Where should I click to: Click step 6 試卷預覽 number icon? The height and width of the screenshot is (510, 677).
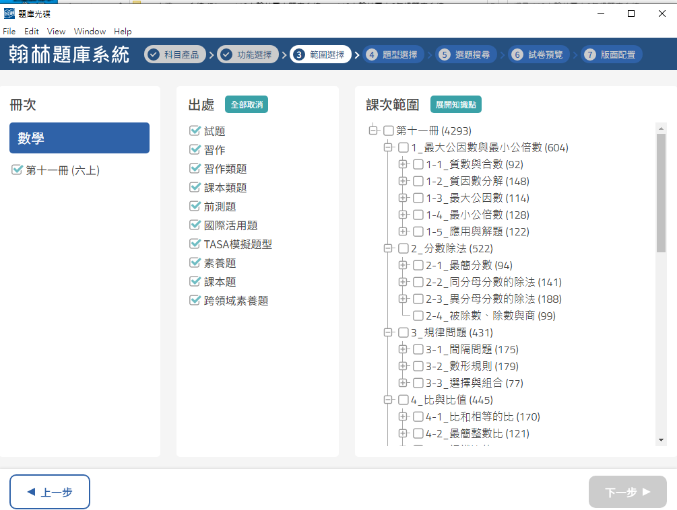tap(517, 54)
